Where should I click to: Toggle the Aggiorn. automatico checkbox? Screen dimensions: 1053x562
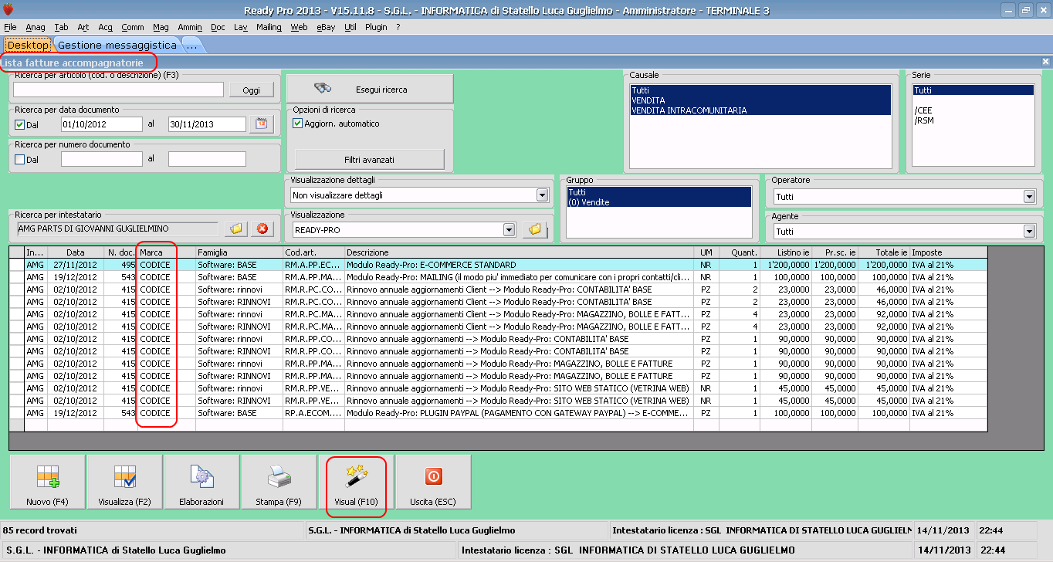pos(298,124)
